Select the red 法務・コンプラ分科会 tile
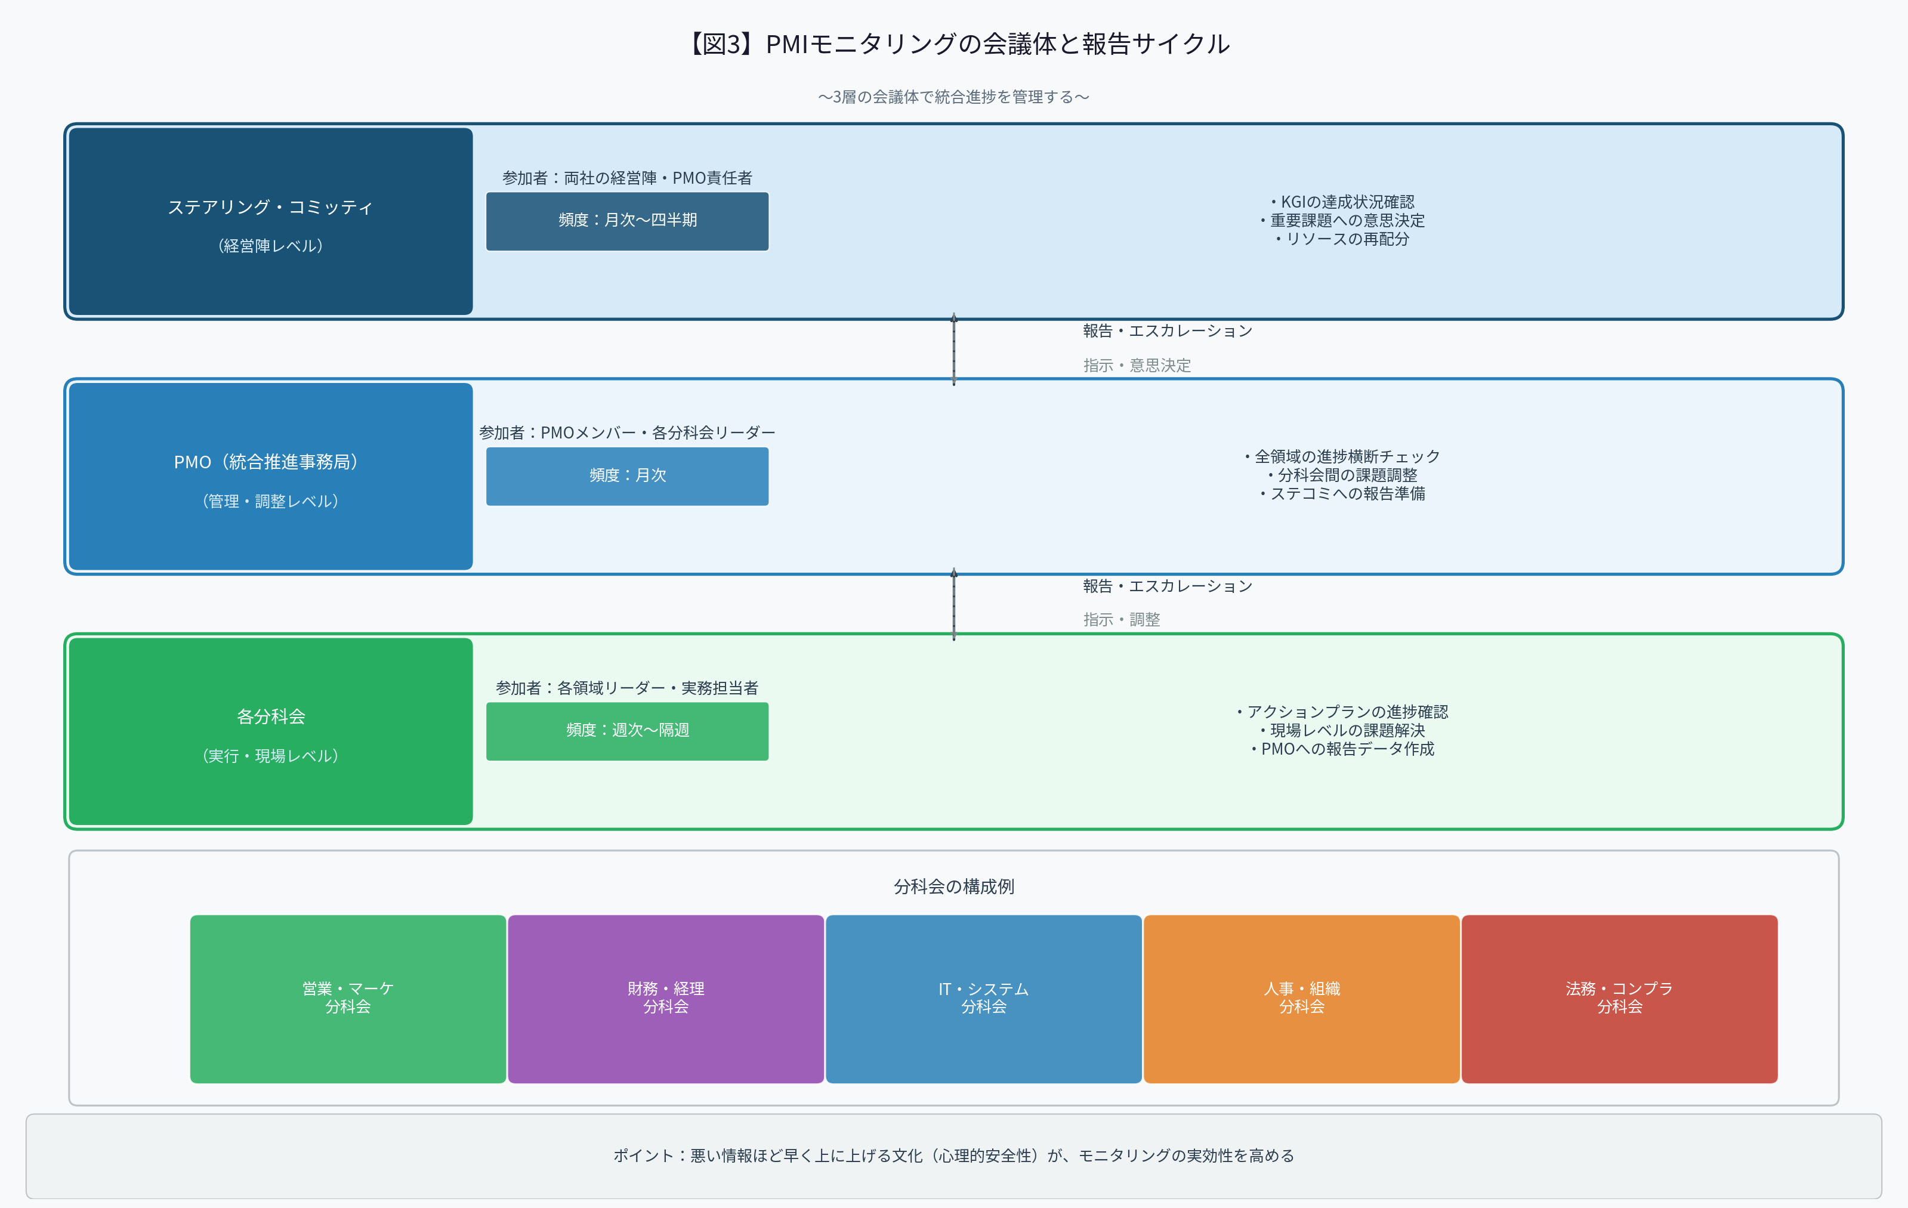 [x=1620, y=999]
